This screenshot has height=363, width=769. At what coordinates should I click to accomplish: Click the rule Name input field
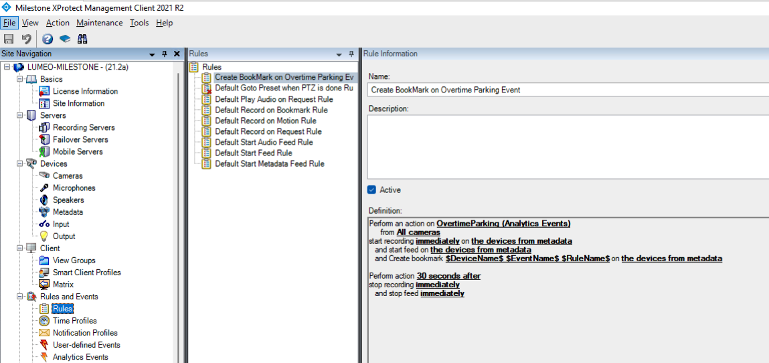tap(568, 90)
